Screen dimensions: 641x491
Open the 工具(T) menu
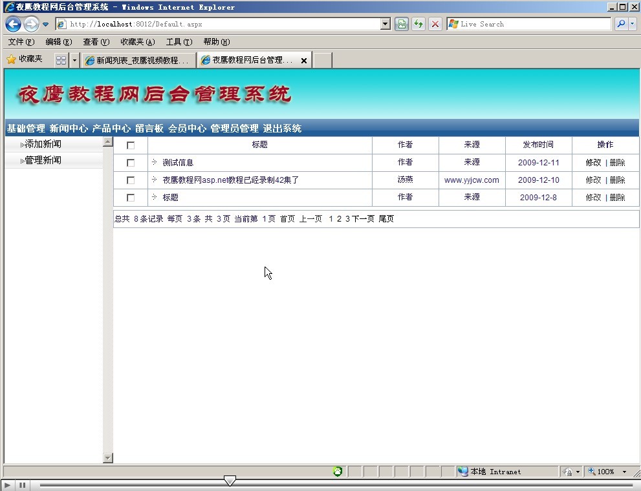click(x=179, y=42)
